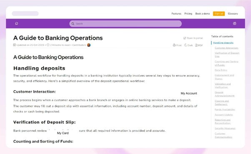Jump to Deposit Acknowledgment section
This screenshot has width=251, height=154.
click(225, 94)
